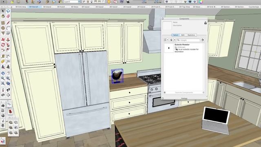Choose the Section Plane tool

point(8,95)
